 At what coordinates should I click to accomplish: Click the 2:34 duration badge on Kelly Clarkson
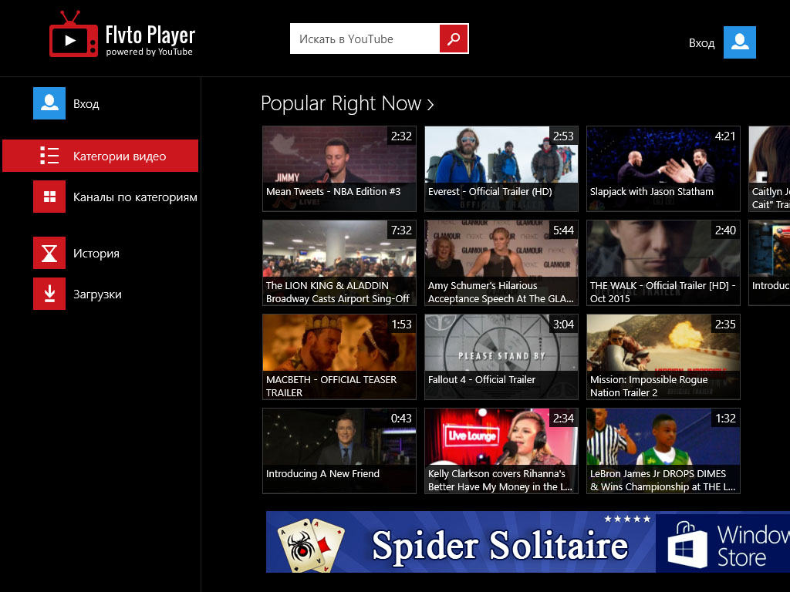pos(563,419)
